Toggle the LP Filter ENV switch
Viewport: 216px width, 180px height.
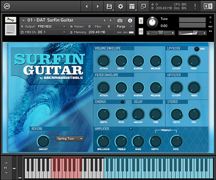point(197,49)
